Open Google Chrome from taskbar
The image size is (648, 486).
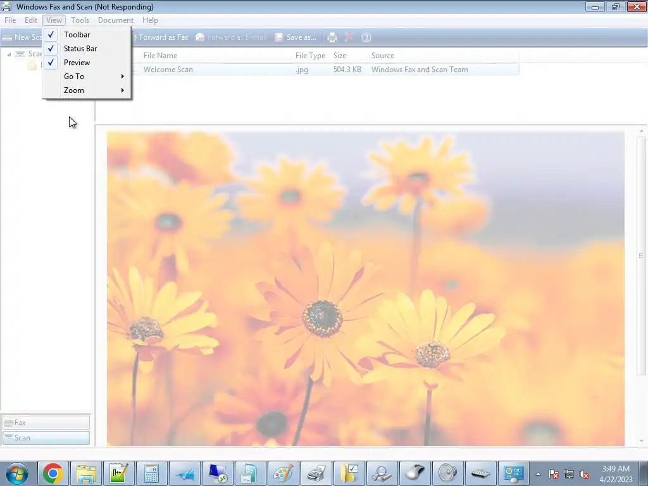pyautogui.click(x=53, y=473)
